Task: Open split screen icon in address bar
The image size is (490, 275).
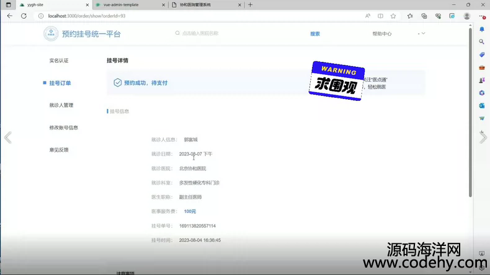Action: 380,16
